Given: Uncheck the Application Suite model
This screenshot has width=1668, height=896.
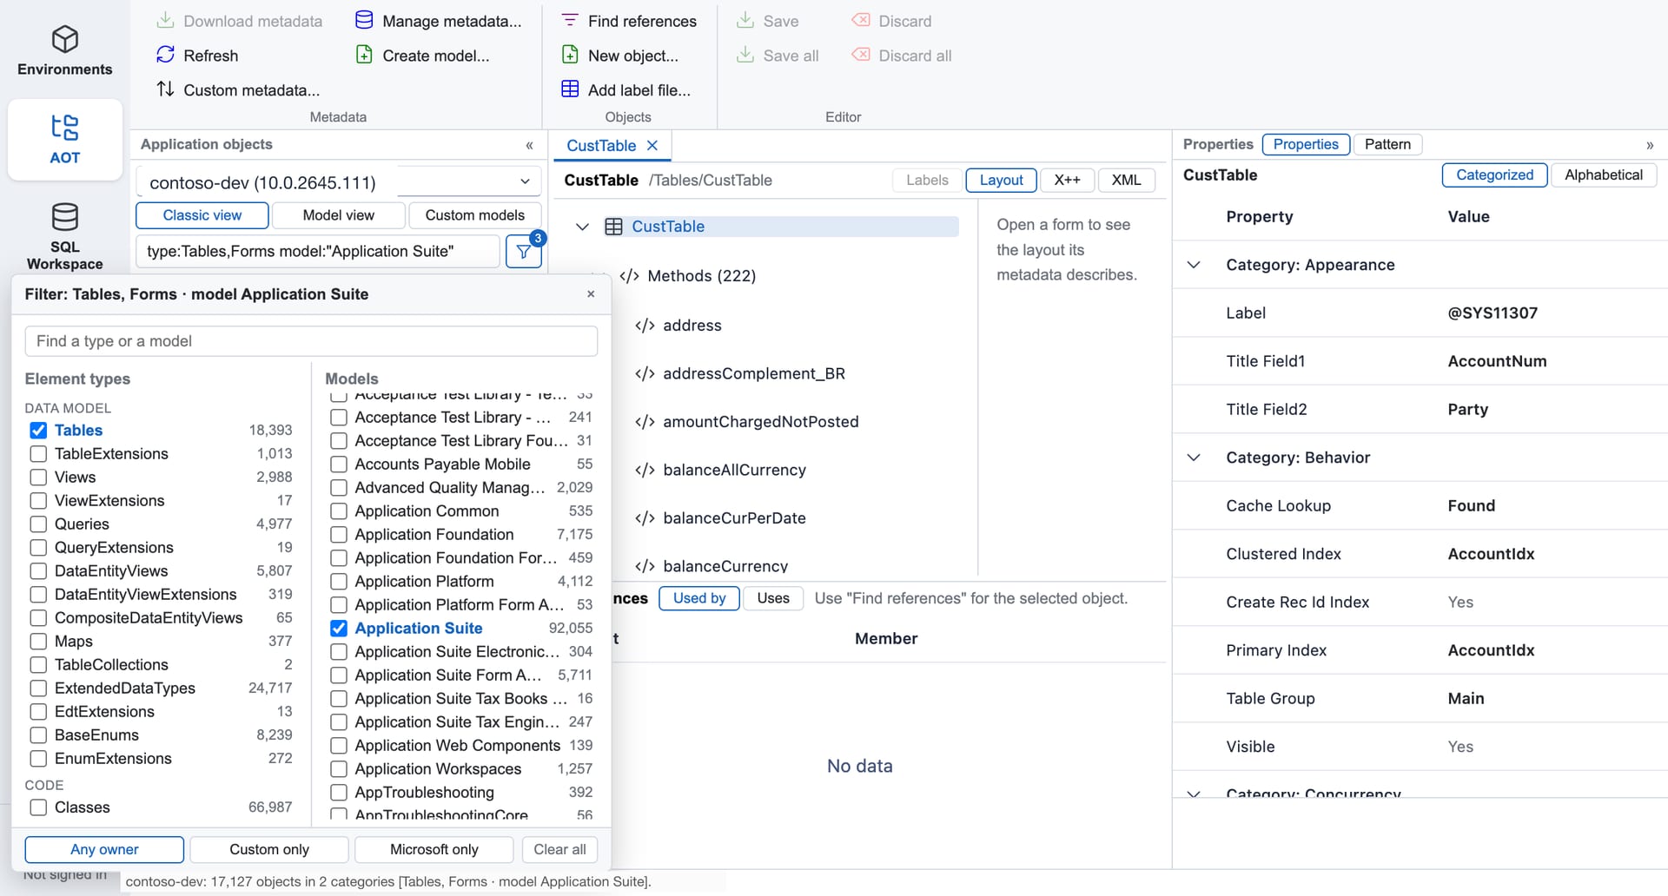Looking at the screenshot, I should pyautogui.click(x=339, y=629).
